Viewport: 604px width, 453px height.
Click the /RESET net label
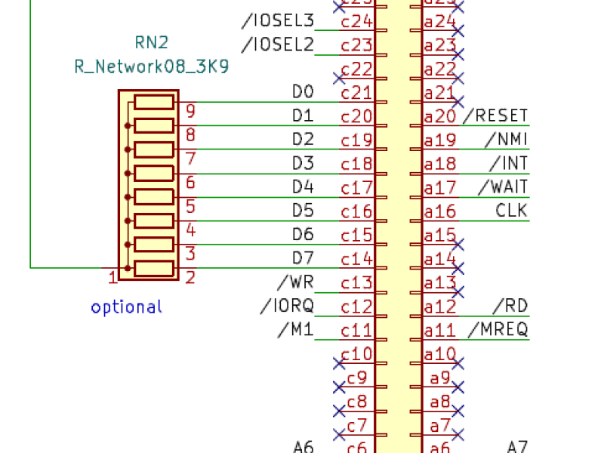[x=495, y=116]
